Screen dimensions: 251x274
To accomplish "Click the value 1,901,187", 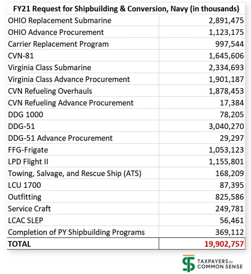I will (x=226, y=79).
